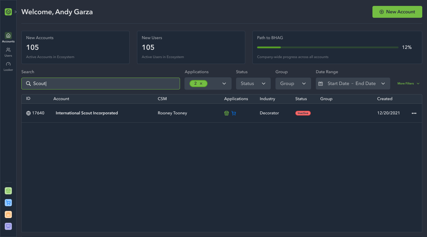Open the Status filter dropdown

[253, 84]
